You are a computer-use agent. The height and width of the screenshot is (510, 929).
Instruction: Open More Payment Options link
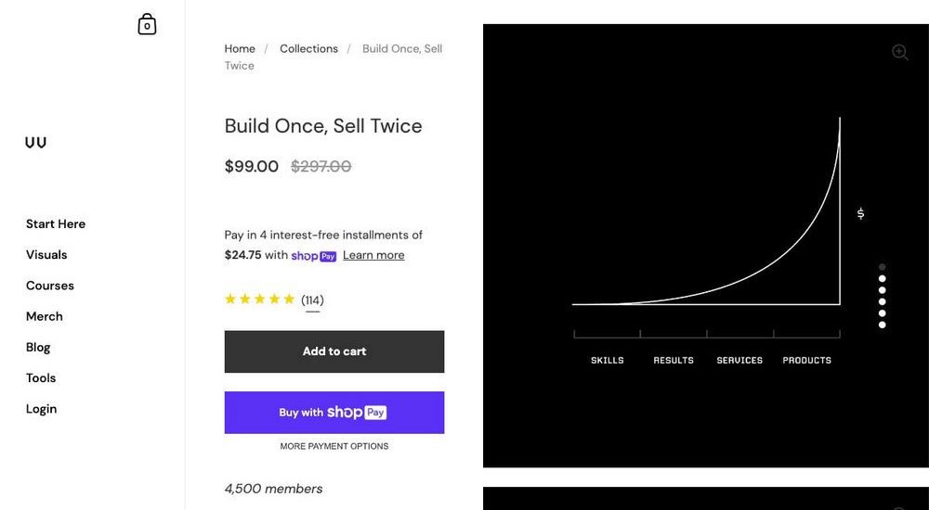point(334,447)
